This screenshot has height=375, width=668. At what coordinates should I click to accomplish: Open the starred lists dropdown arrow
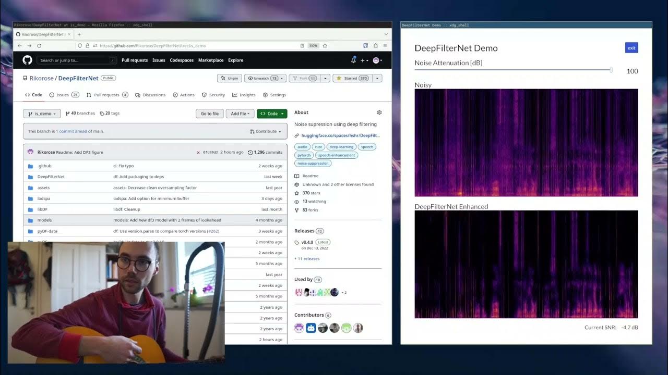tap(377, 78)
